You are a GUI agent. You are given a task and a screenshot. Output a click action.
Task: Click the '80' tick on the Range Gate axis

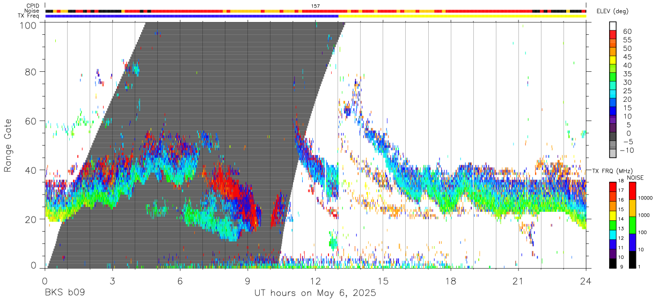(x=32, y=71)
